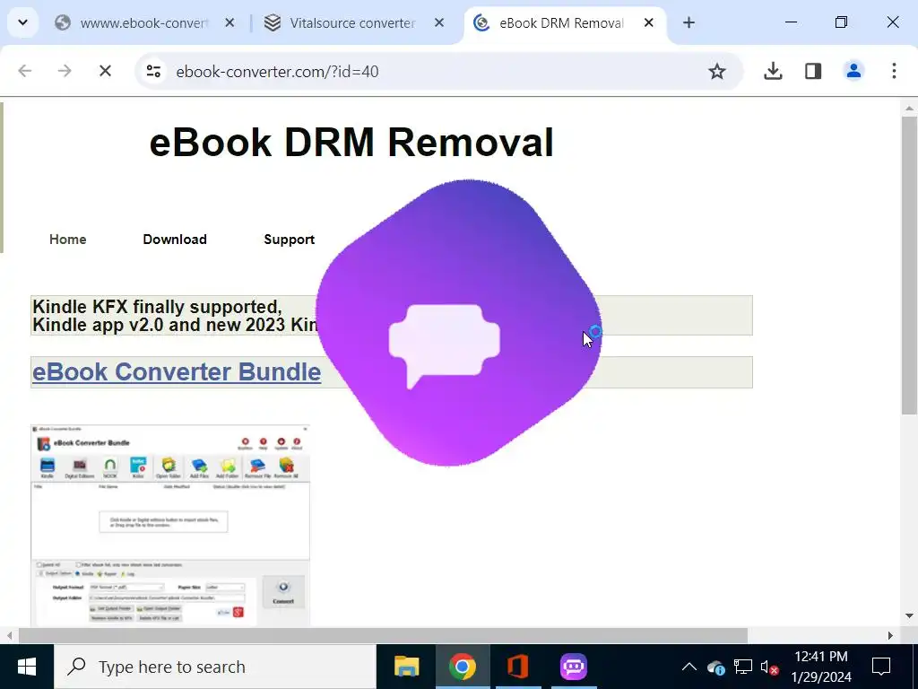The image size is (918, 689).
Task: Click the OneDrive cloud tray icon
Action: tap(715, 667)
